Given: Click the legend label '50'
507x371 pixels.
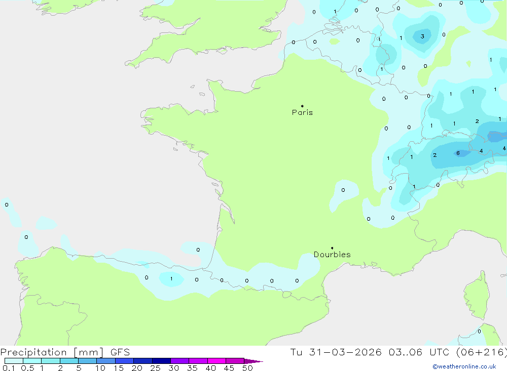Looking at the screenshot, I should click(x=247, y=368).
